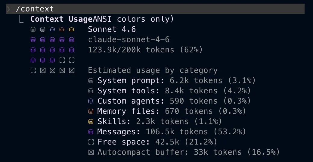Select '123.9k/200k tokens (62%)' usage line

point(145,50)
